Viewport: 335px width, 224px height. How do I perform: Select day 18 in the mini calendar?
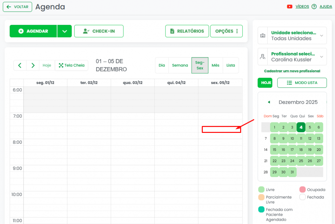[301, 150]
